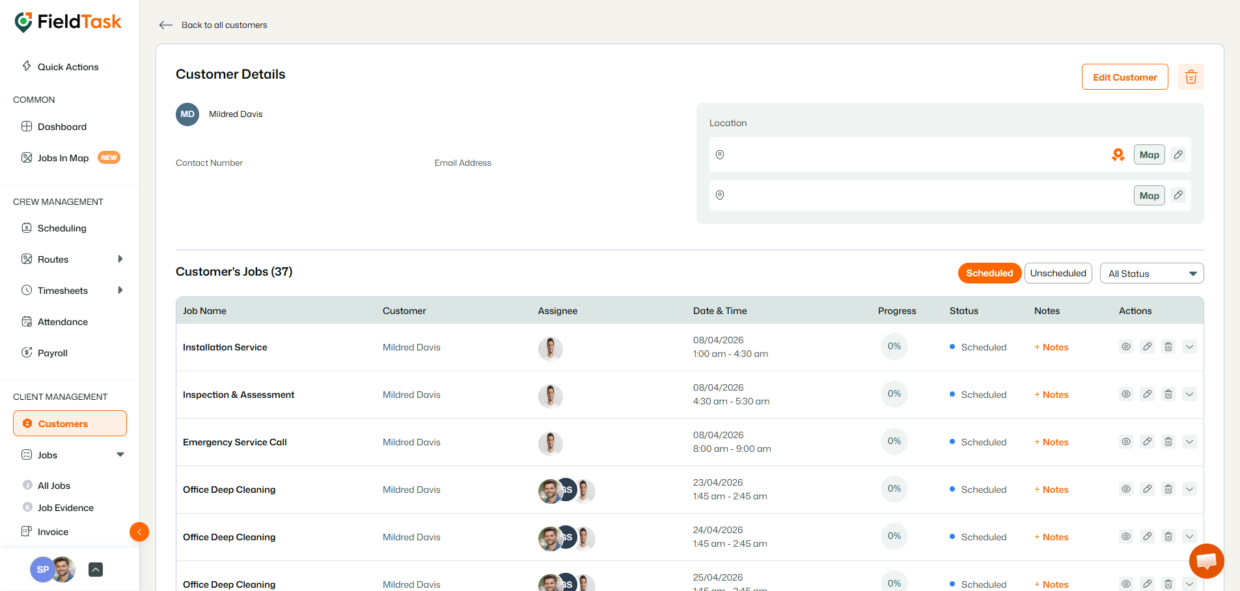Open the Payroll page
This screenshot has width=1240, height=591.
44,353
